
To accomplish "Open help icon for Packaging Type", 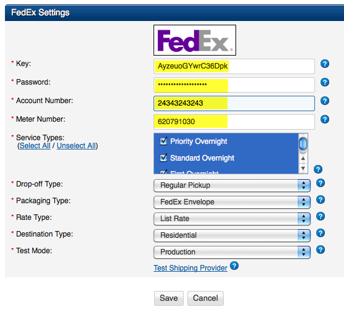I will click(x=321, y=199).
